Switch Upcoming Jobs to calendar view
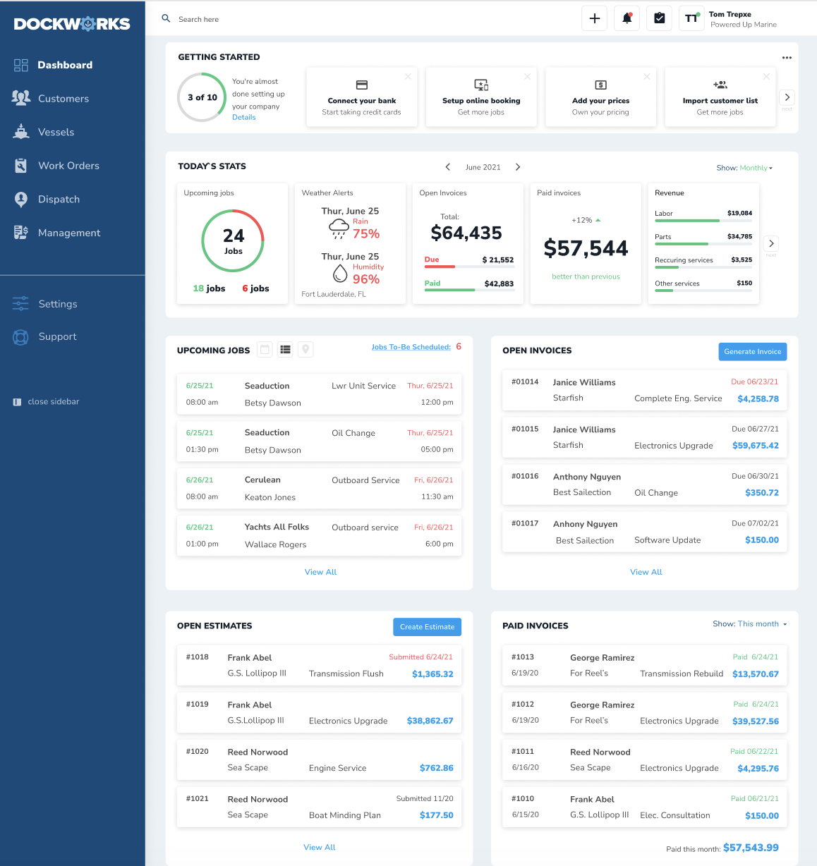The image size is (817, 866). [x=264, y=349]
